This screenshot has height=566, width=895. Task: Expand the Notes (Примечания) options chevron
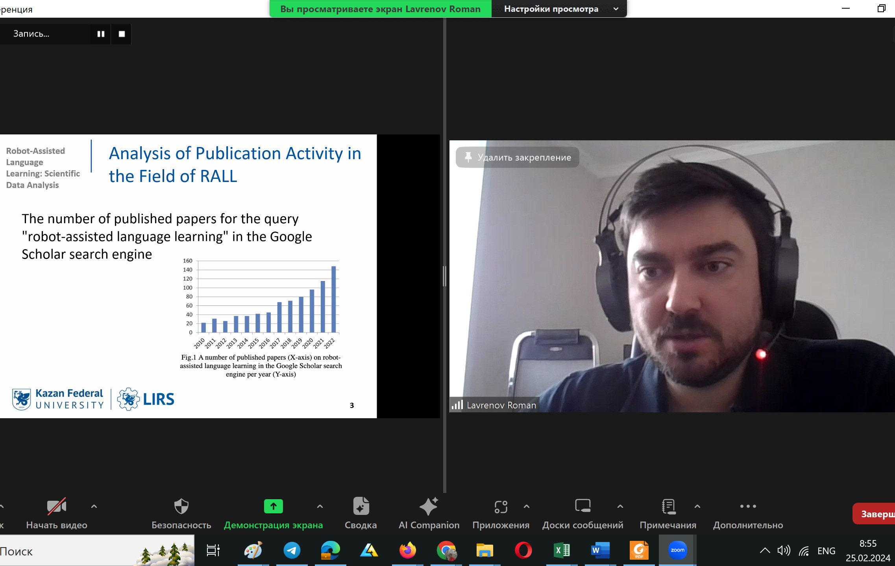coord(697,507)
